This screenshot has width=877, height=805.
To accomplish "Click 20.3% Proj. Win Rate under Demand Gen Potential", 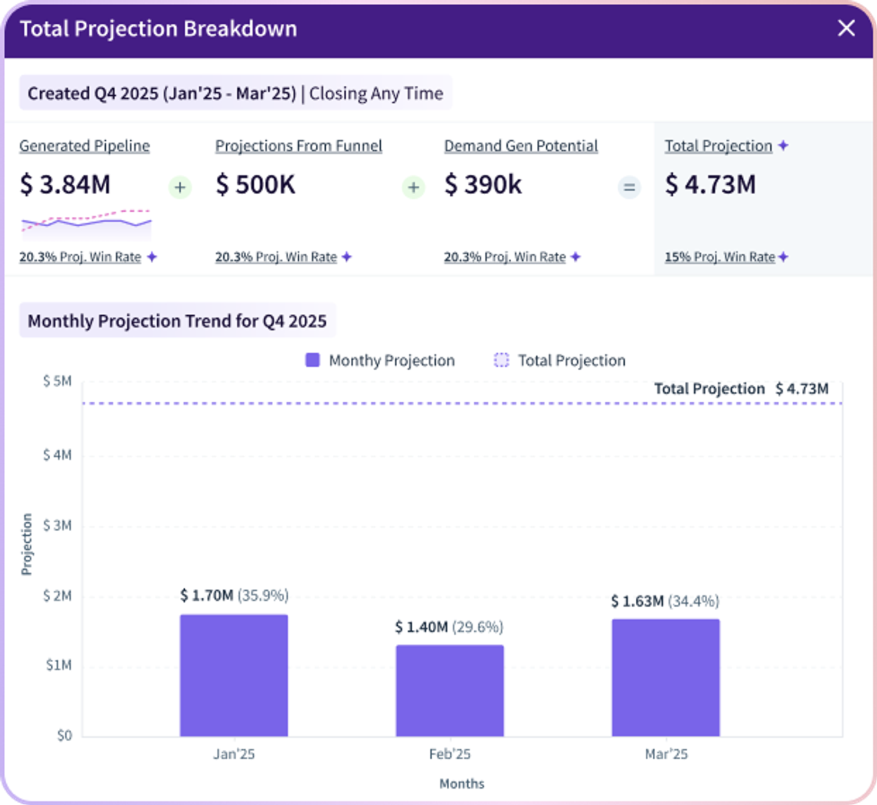I will 505,257.
